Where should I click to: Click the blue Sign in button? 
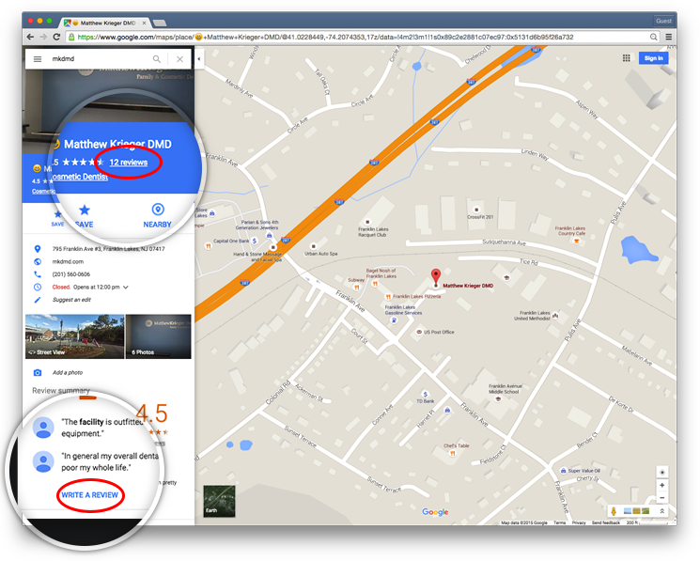654,58
